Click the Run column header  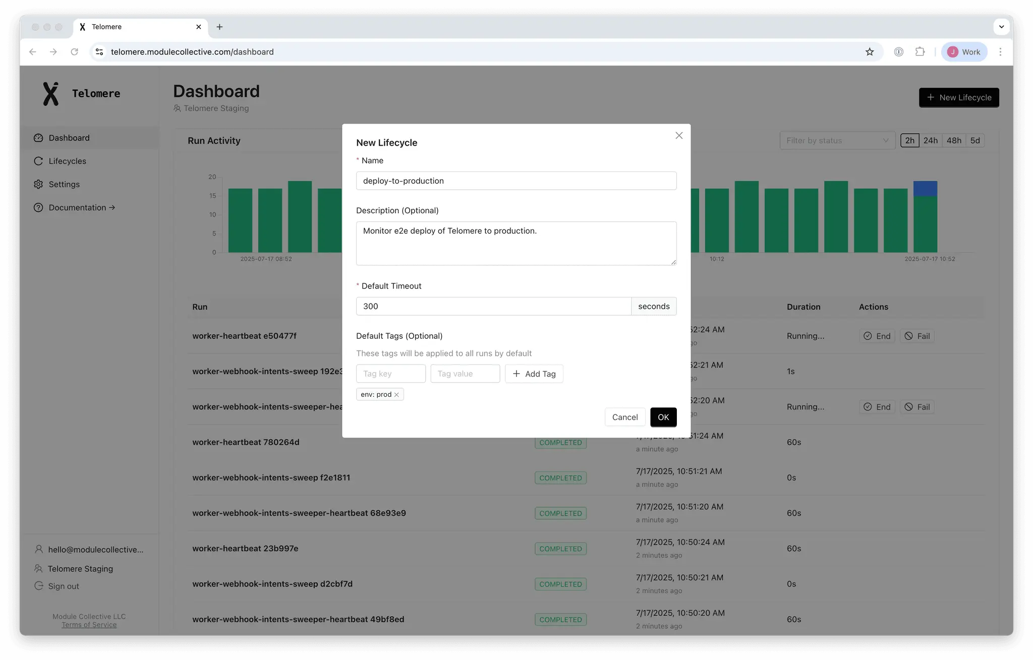click(200, 307)
